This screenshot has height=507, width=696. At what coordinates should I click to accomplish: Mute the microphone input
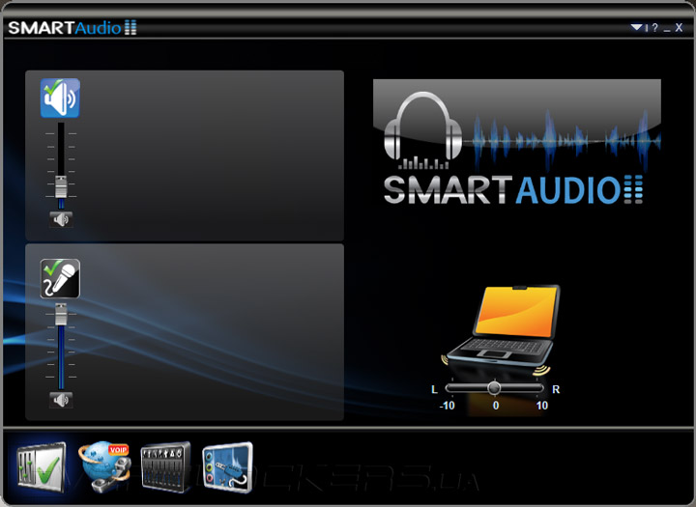(x=61, y=400)
